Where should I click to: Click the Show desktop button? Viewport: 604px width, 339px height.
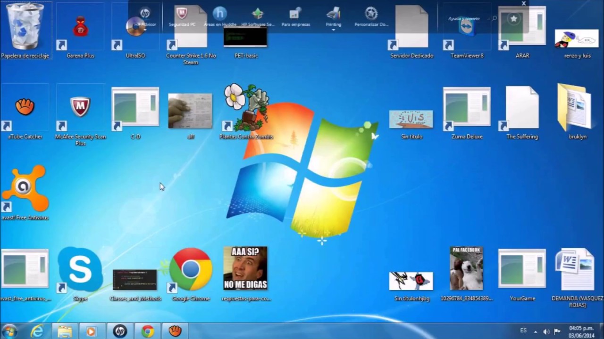click(601, 331)
